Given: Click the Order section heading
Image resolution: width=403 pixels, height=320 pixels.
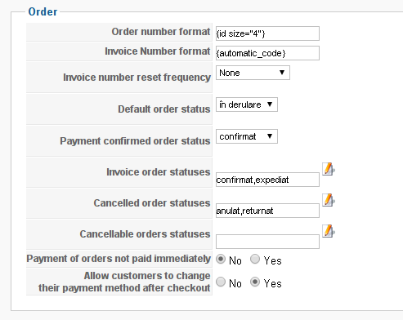Looking at the screenshot, I should [x=43, y=11].
